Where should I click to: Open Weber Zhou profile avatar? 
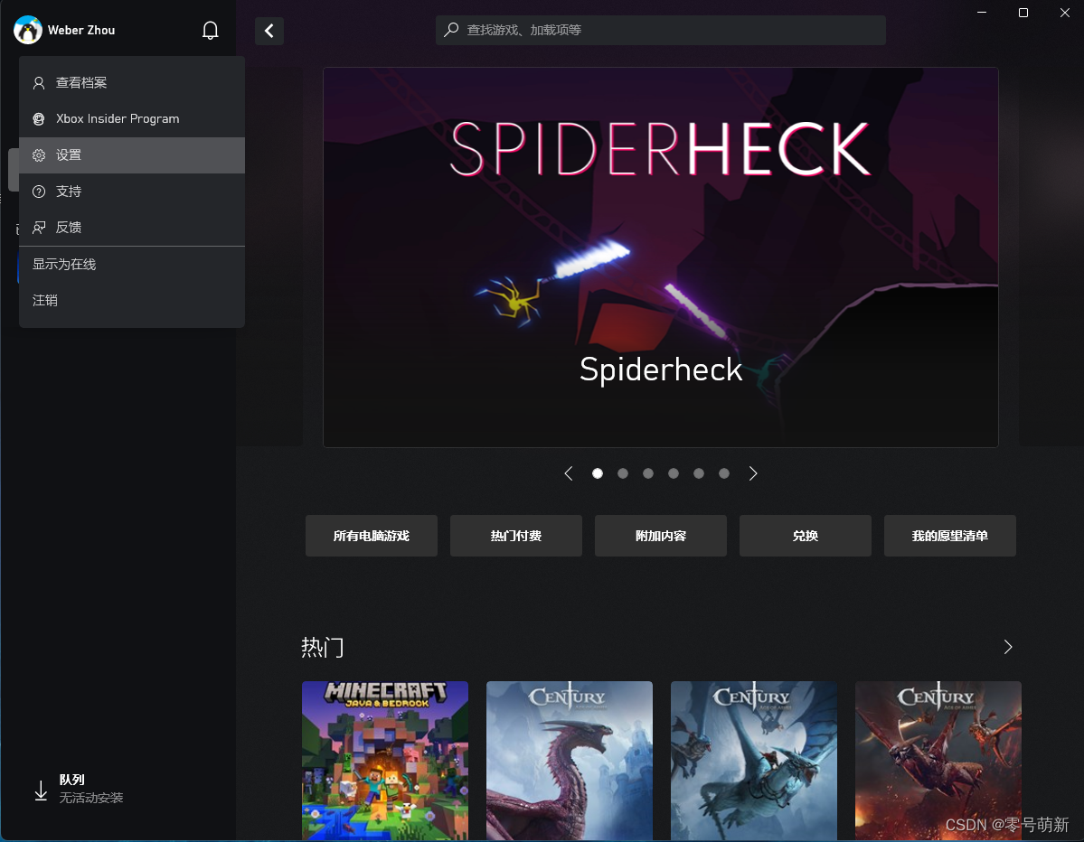pos(28,30)
